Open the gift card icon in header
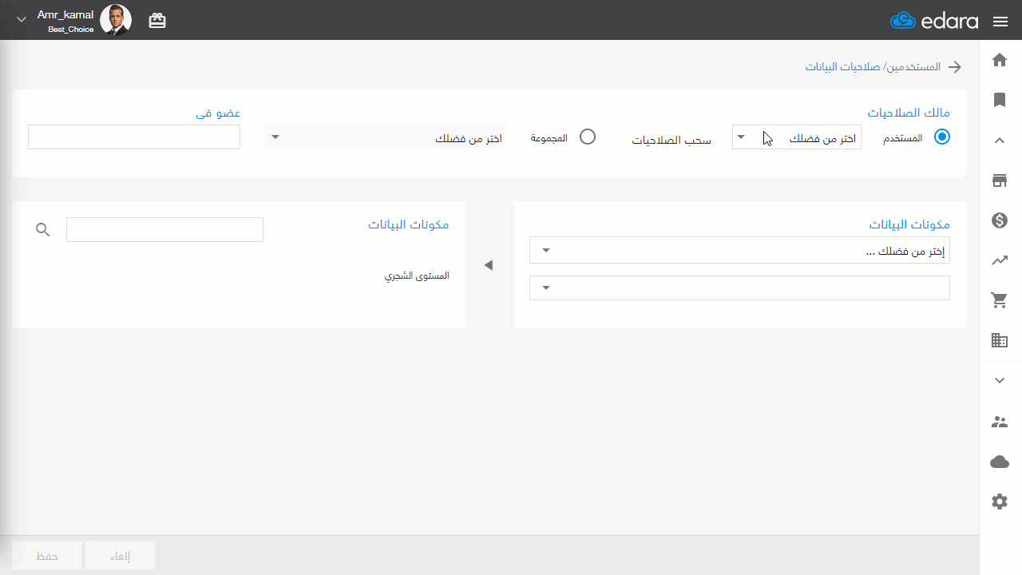 pyautogui.click(x=157, y=21)
